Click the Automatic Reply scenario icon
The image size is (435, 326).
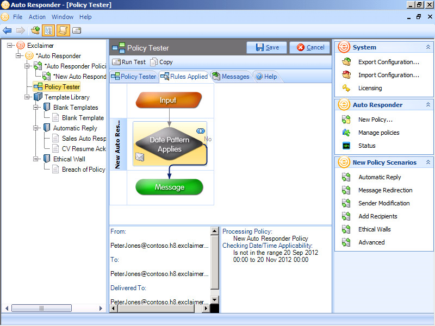346,177
